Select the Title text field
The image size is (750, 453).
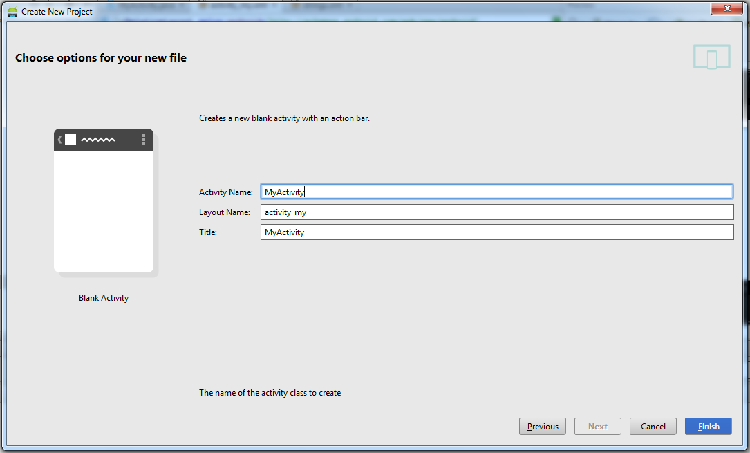pos(496,232)
